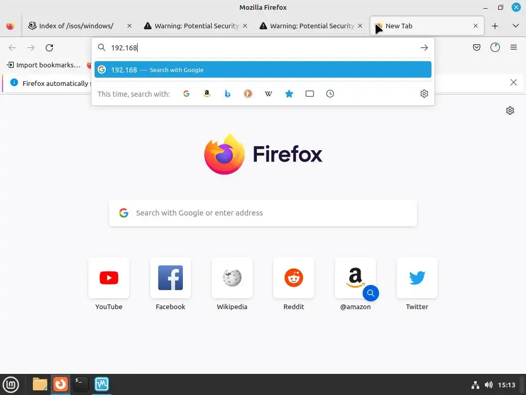Close the second Warning tab
This screenshot has width=526, height=395.
(x=360, y=26)
